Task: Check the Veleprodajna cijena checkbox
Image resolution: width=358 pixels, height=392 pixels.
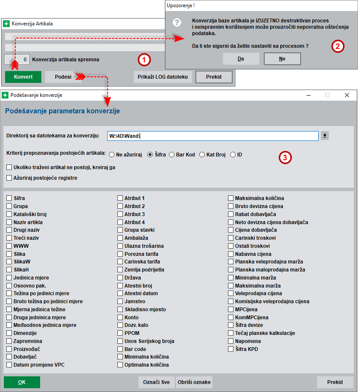Action: (231, 293)
